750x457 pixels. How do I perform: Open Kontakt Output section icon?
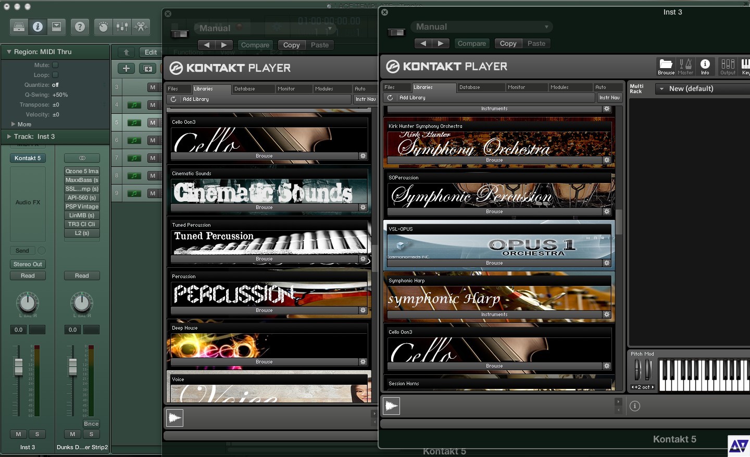pos(728,66)
